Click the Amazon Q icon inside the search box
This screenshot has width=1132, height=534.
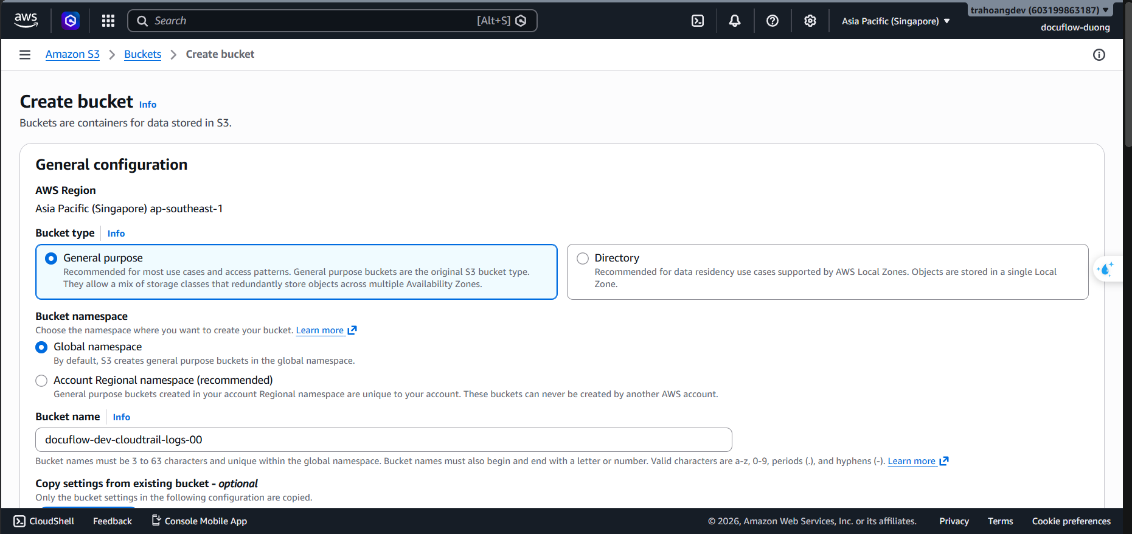521,21
